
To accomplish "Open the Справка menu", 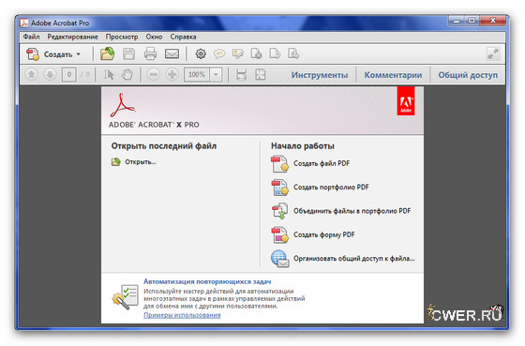I will point(183,37).
